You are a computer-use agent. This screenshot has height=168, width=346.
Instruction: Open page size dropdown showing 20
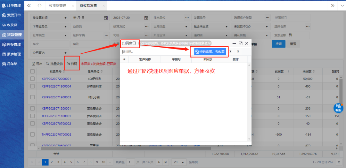[x=184, y=162]
